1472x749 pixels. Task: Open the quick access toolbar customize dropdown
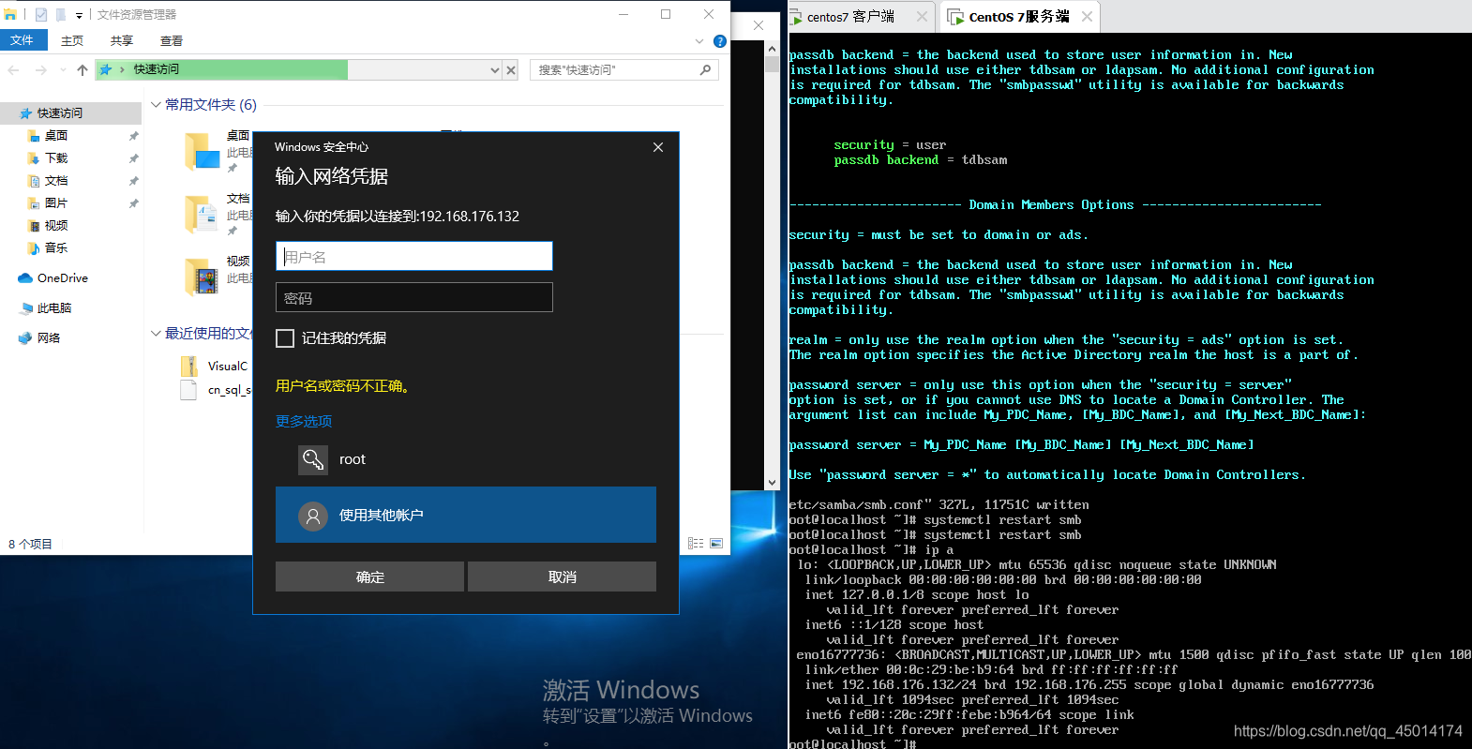[x=79, y=15]
